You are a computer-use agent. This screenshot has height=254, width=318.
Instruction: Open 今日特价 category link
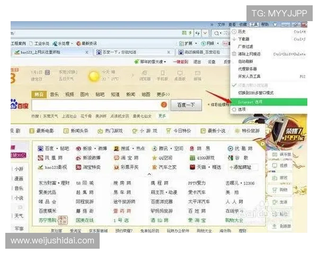click(179, 131)
